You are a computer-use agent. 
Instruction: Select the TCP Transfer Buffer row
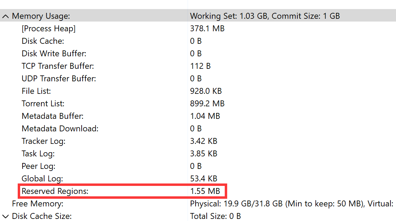pyautogui.click(x=198, y=66)
